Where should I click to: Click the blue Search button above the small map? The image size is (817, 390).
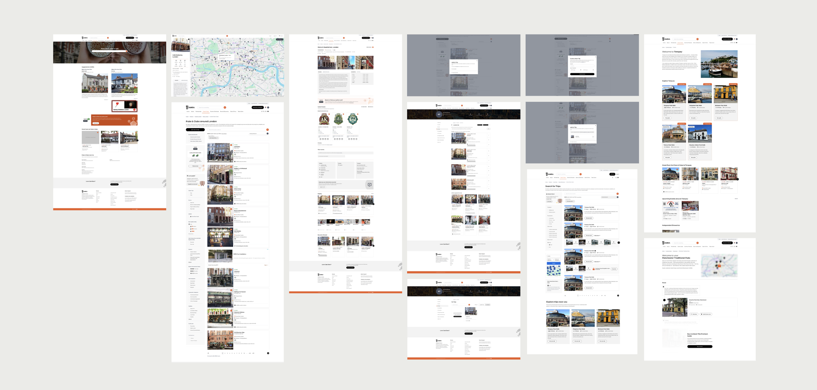click(x=554, y=263)
